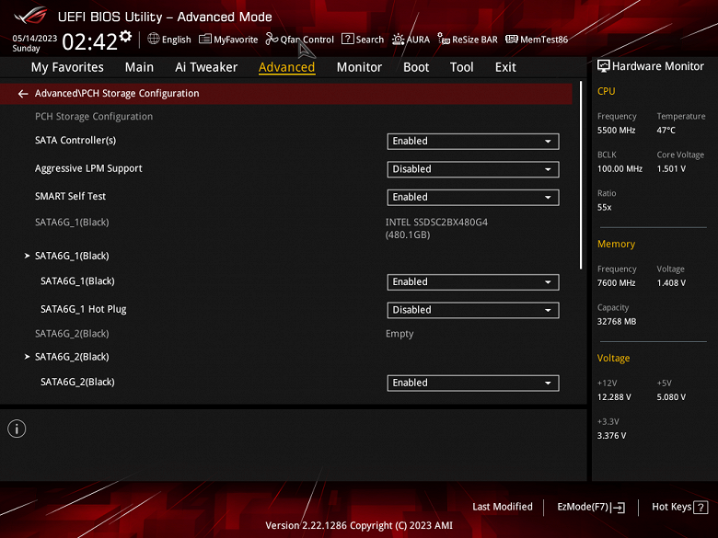Open MyFavorite list icon
Image resolution: width=718 pixels, height=538 pixels.
205,39
